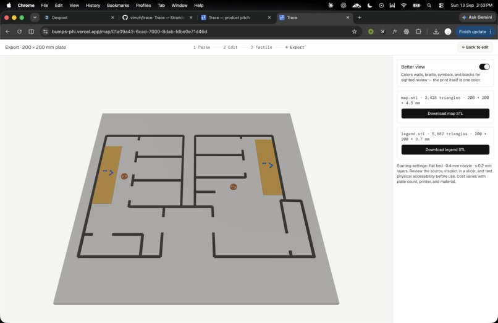Click the right brown circle symbol
The height and width of the screenshot is (323, 498).
[x=234, y=187]
